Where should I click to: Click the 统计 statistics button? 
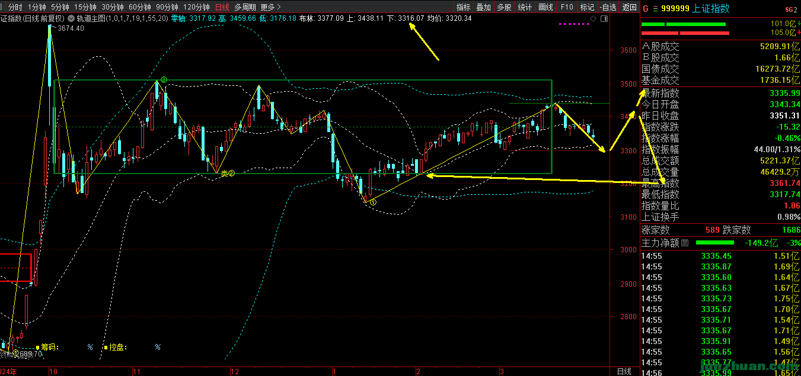(525, 7)
